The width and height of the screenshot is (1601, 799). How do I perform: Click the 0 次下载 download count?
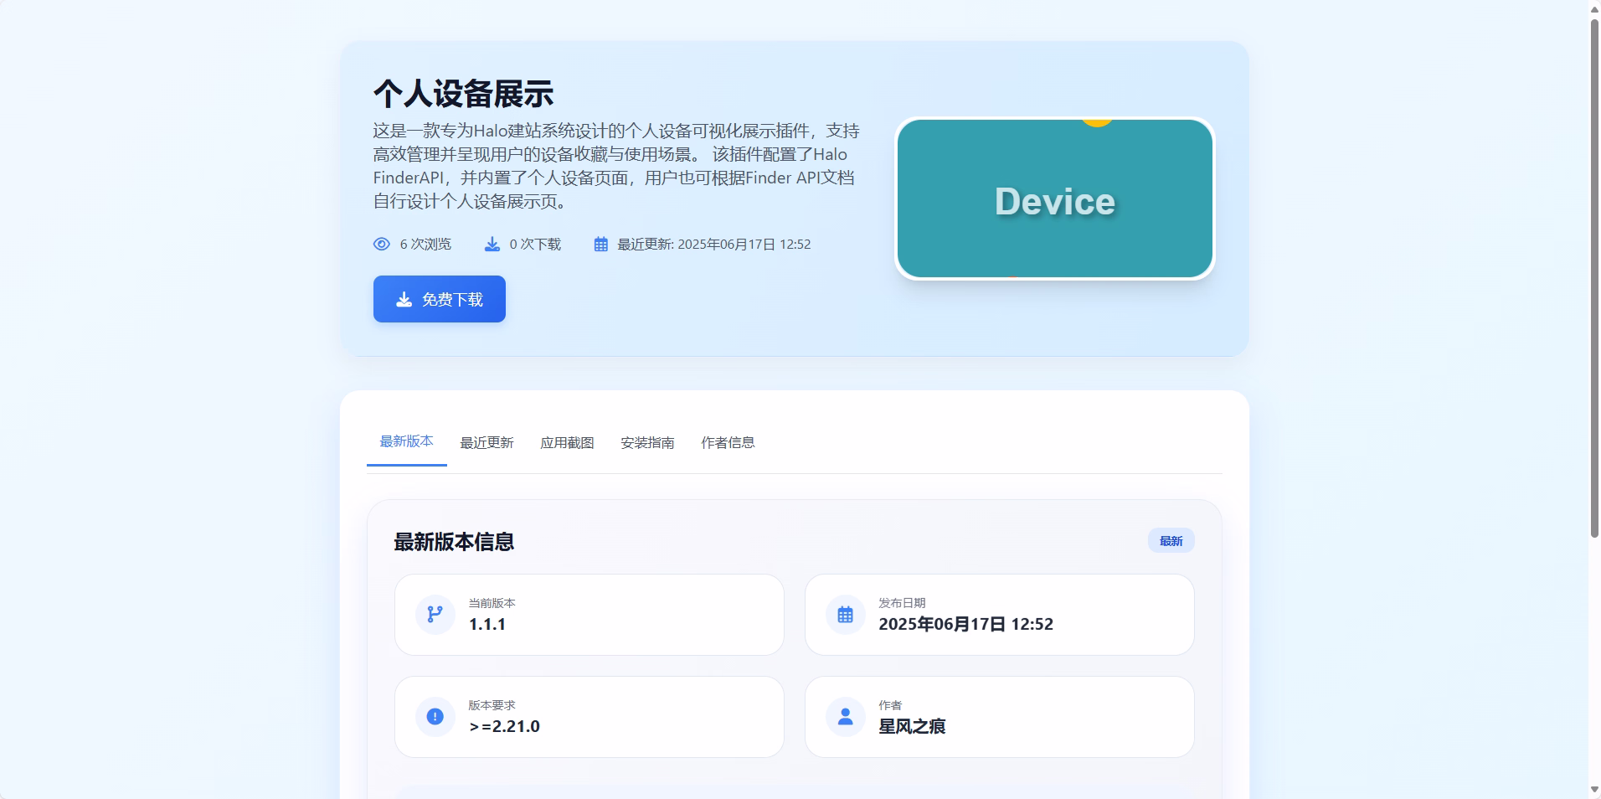[x=535, y=244]
